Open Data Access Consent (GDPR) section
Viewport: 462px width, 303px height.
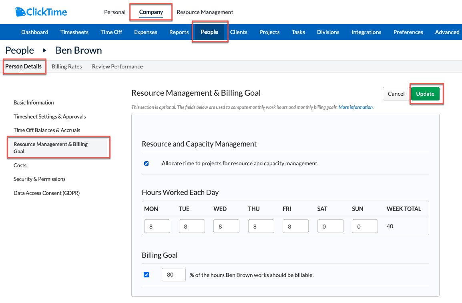[x=46, y=193]
